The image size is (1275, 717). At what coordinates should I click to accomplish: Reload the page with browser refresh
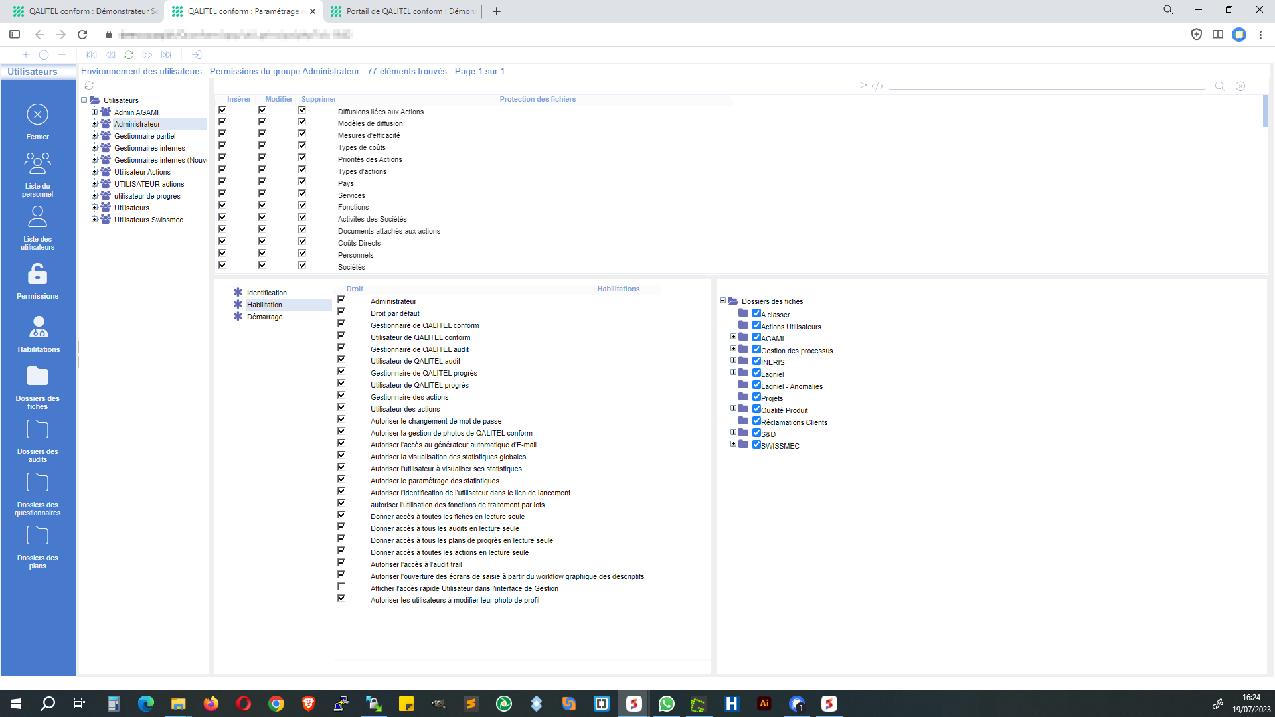(x=82, y=35)
